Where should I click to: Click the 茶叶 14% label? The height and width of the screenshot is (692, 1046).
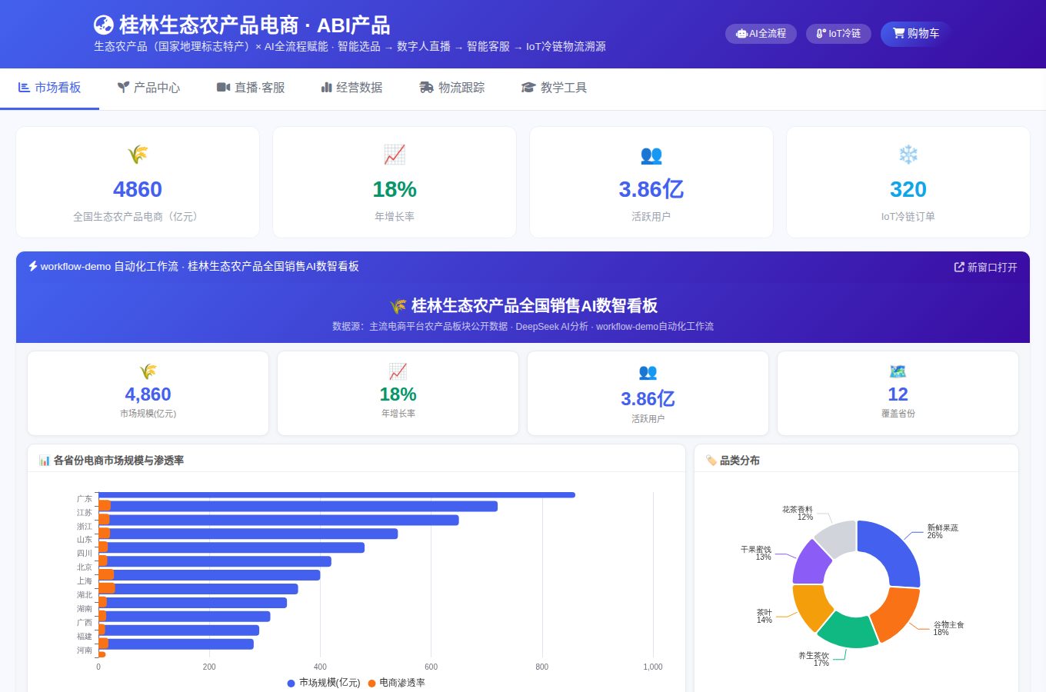(x=764, y=616)
